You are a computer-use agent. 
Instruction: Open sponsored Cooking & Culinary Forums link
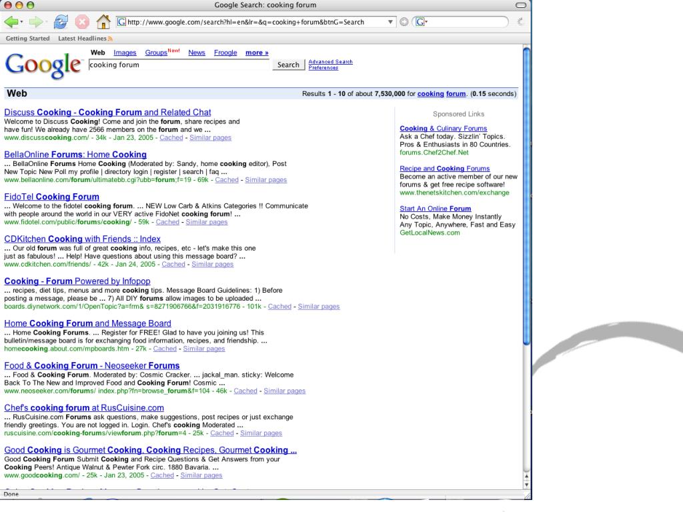444,129
